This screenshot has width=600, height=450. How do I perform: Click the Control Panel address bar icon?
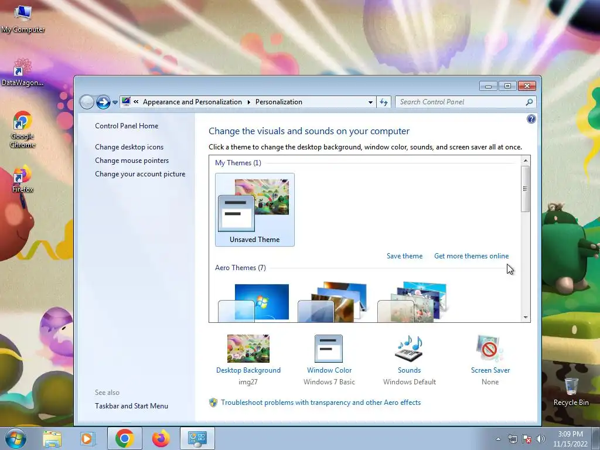pyautogui.click(x=126, y=102)
